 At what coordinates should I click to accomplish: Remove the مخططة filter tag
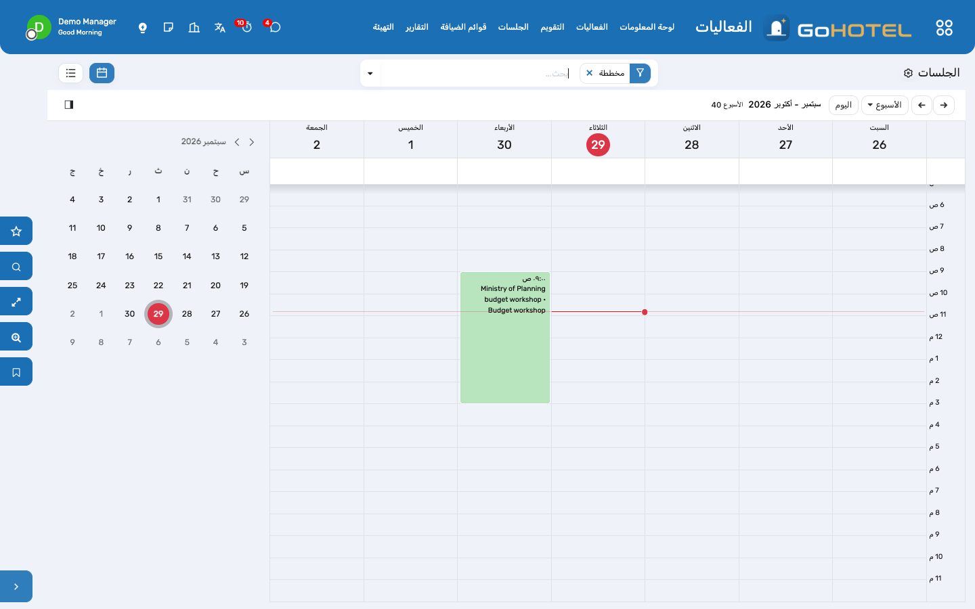pyautogui.click(x=590, y=73)
